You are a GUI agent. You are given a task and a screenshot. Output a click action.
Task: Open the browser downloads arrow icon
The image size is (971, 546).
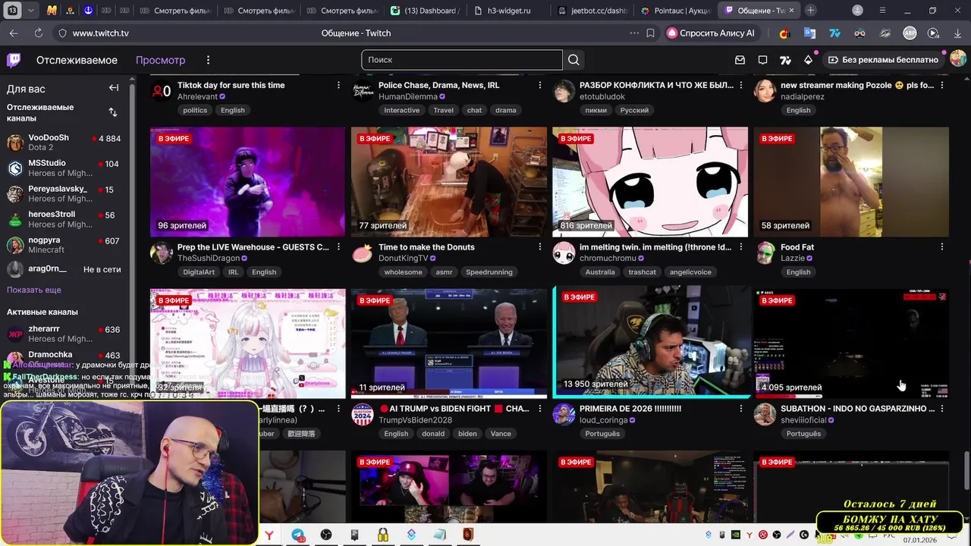tap(956, 33)
